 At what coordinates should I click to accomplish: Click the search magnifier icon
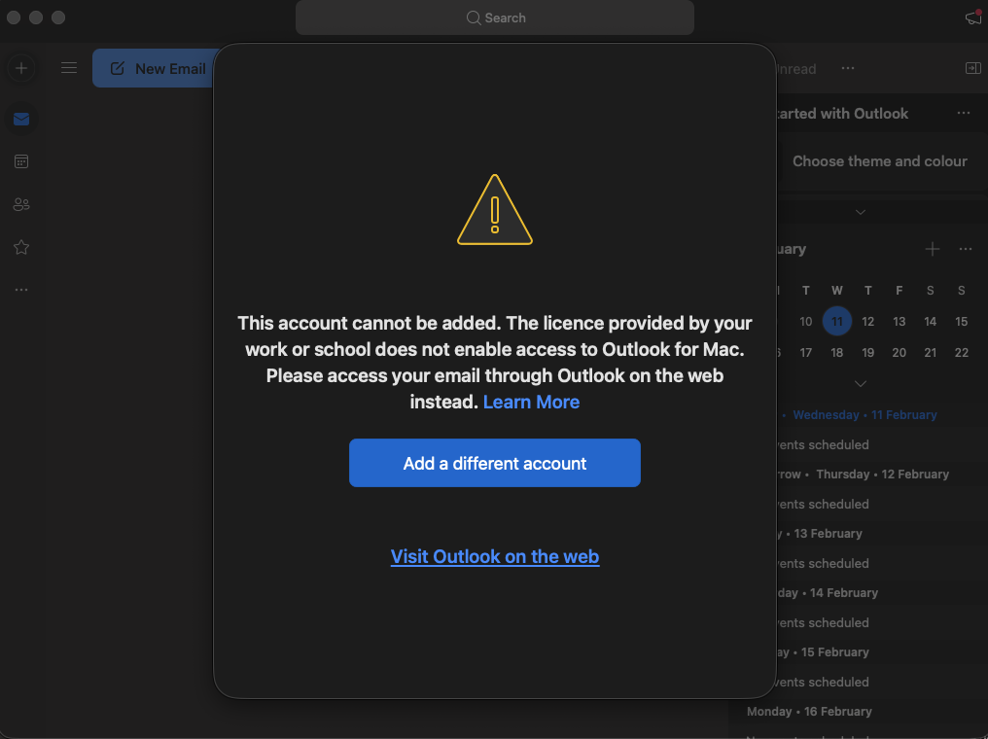[x=474, y=18]
